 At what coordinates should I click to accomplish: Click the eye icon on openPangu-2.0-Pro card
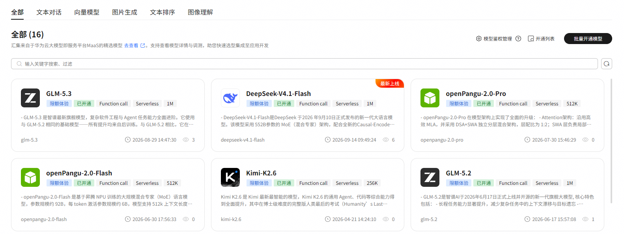[x=585, y=140]
